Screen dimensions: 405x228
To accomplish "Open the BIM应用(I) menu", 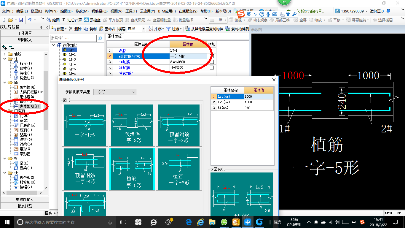I will pos(167,11).
